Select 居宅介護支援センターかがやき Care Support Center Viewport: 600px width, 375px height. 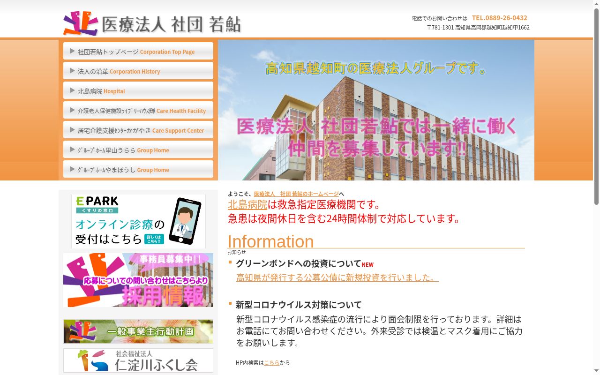click(138, 130)
